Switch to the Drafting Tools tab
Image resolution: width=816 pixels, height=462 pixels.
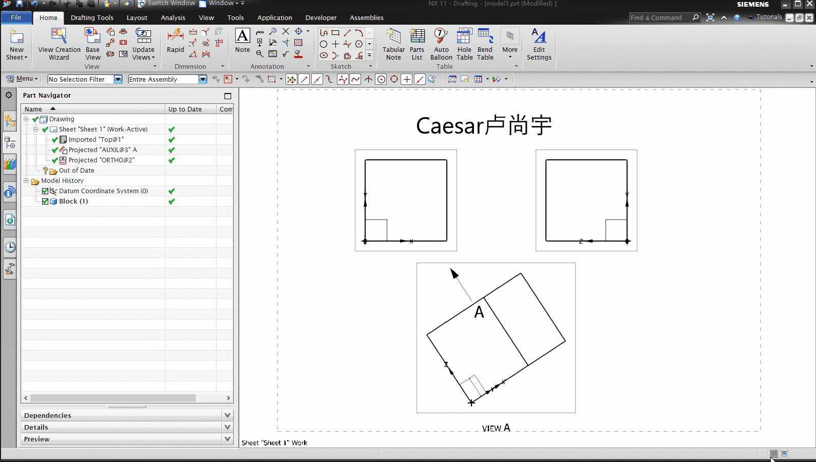(x=92, y=17)
